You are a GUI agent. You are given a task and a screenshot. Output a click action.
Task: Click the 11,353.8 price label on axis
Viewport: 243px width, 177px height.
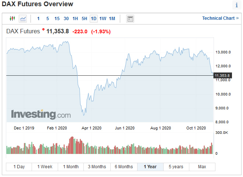(x=222, y=76)
